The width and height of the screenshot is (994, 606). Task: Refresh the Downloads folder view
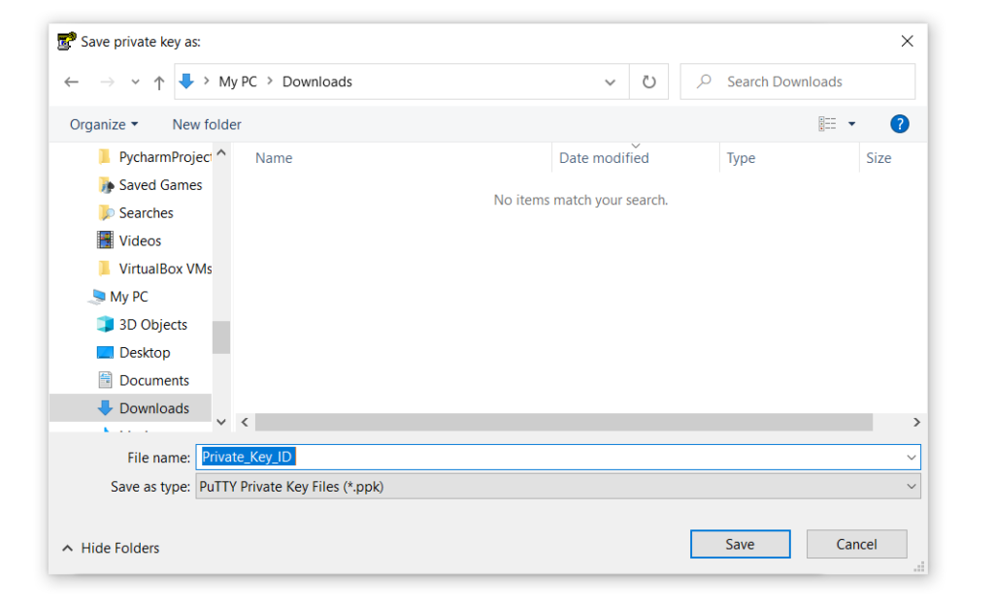649,82
